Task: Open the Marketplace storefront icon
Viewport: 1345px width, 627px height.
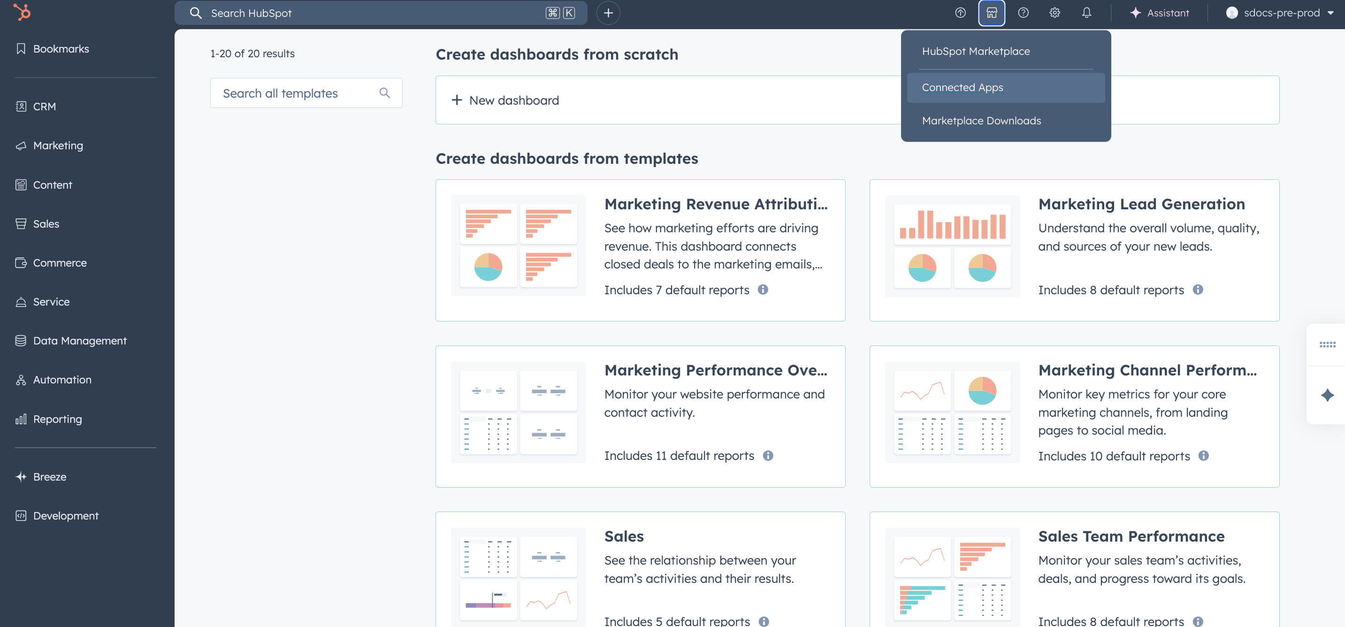Action: coord(991,13)
